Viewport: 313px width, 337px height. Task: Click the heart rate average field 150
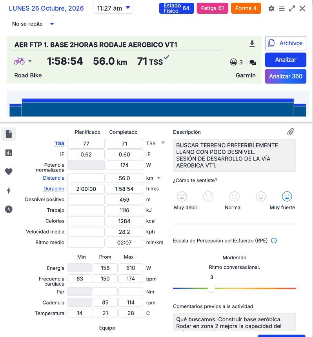(105, 279)
